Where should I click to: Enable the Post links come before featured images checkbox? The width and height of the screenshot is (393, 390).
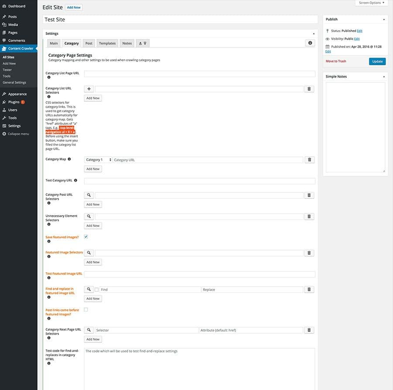coord(86,310)
